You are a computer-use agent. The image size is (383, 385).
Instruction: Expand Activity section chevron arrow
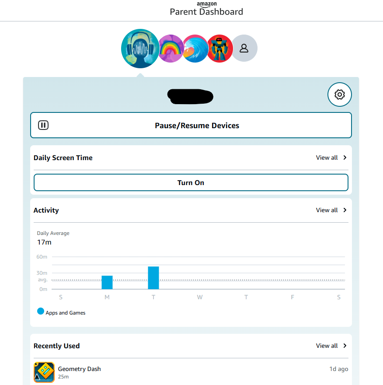coord(345,210)
